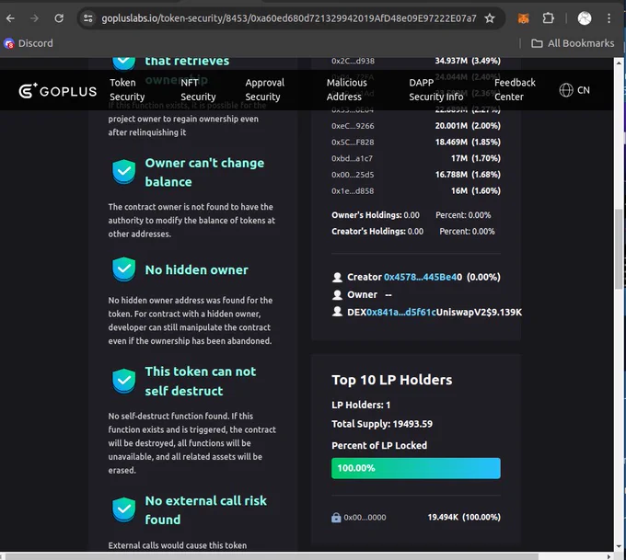
Task: Select holder row 0x5C...F828
Action: coord(415,142)
